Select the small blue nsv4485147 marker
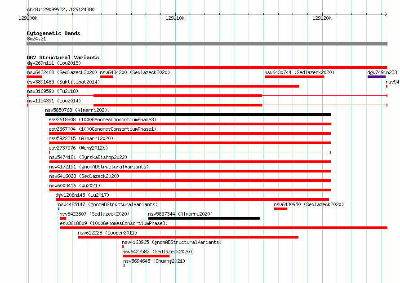 (x=59, y=209)
